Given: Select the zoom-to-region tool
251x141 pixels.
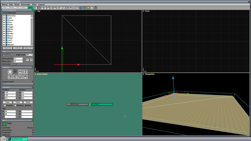Looking at the screenshot, I should click(x=64, y=8).
